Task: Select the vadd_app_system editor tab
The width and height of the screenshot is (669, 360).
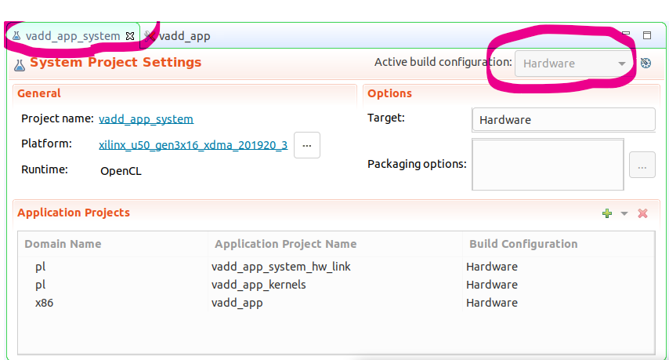Action: (x=72, y=36)
